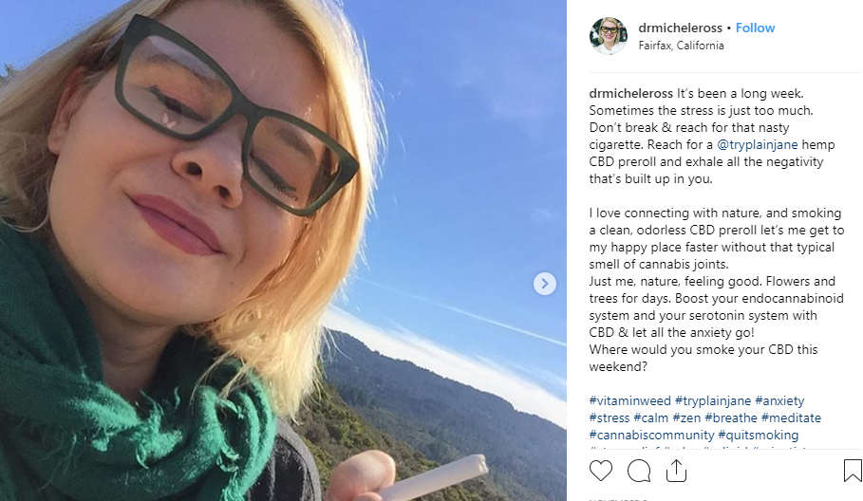Save the post with the bookmark icon

[x=852, y=471]
